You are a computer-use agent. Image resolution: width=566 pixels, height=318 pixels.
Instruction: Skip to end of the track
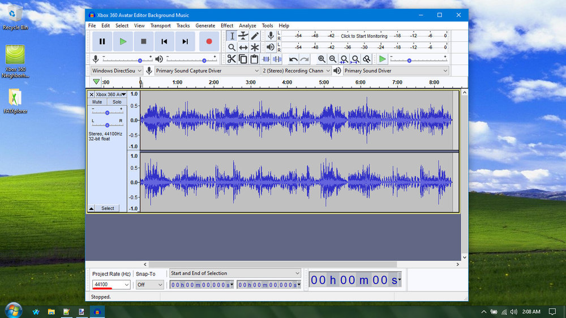185,41
